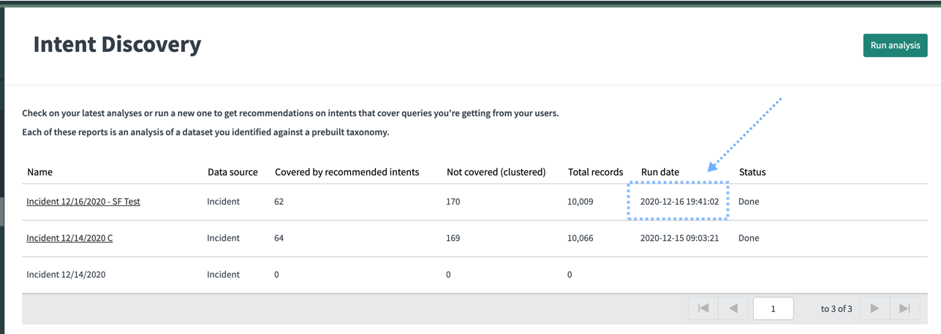
Task: Select total records value 10,009
Action: point(581,202)
